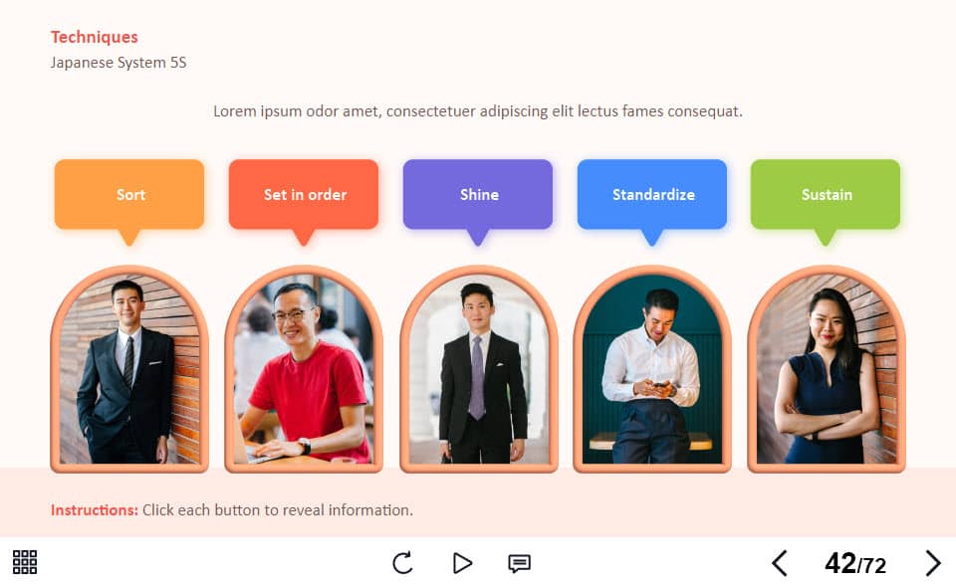Click the Instructions label text
This screenshot has height=587, width=956.
(x=95, y=510)
